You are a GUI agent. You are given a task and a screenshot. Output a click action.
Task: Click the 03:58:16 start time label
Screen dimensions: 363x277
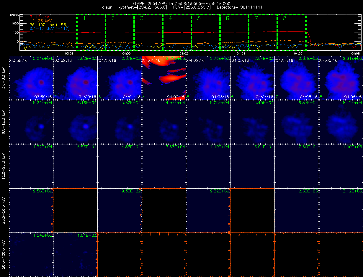19,60
